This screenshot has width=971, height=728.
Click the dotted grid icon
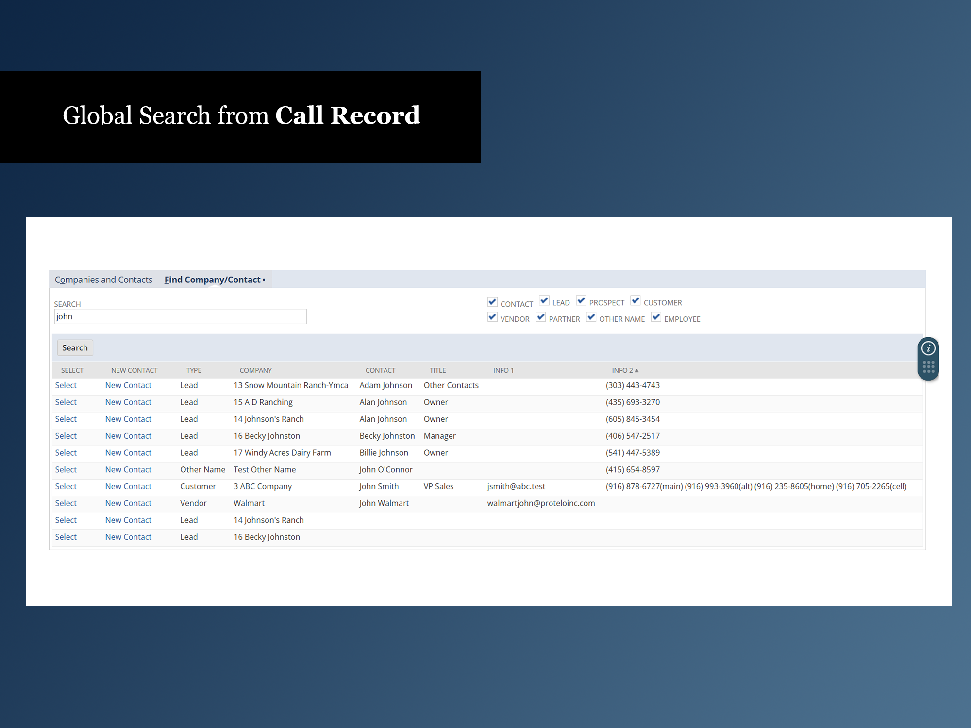click(x=928, y=367)
